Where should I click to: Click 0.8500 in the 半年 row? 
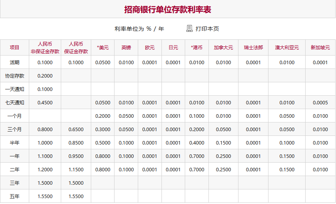[x=76, y=143]
